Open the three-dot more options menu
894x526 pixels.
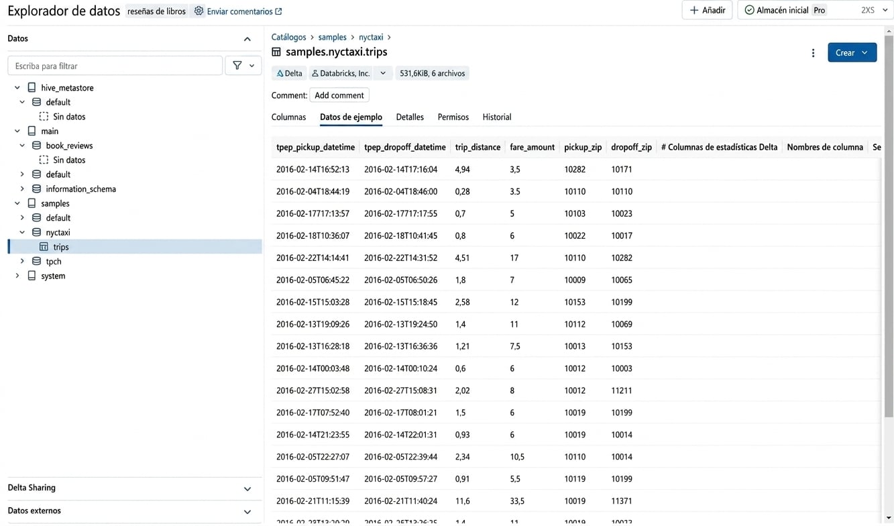pyautogui.click(x=813, y=53)
